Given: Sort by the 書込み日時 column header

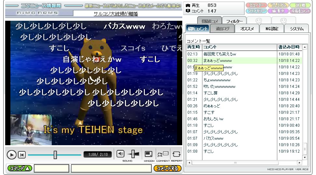Looking at the screenshot, I should pyautogui.click(x=290, y=47).
